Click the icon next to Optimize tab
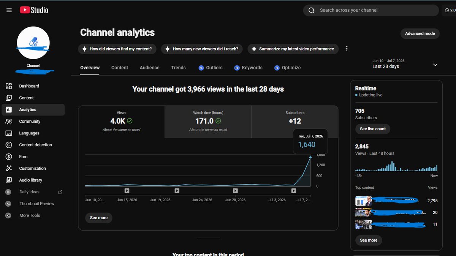 277,68
